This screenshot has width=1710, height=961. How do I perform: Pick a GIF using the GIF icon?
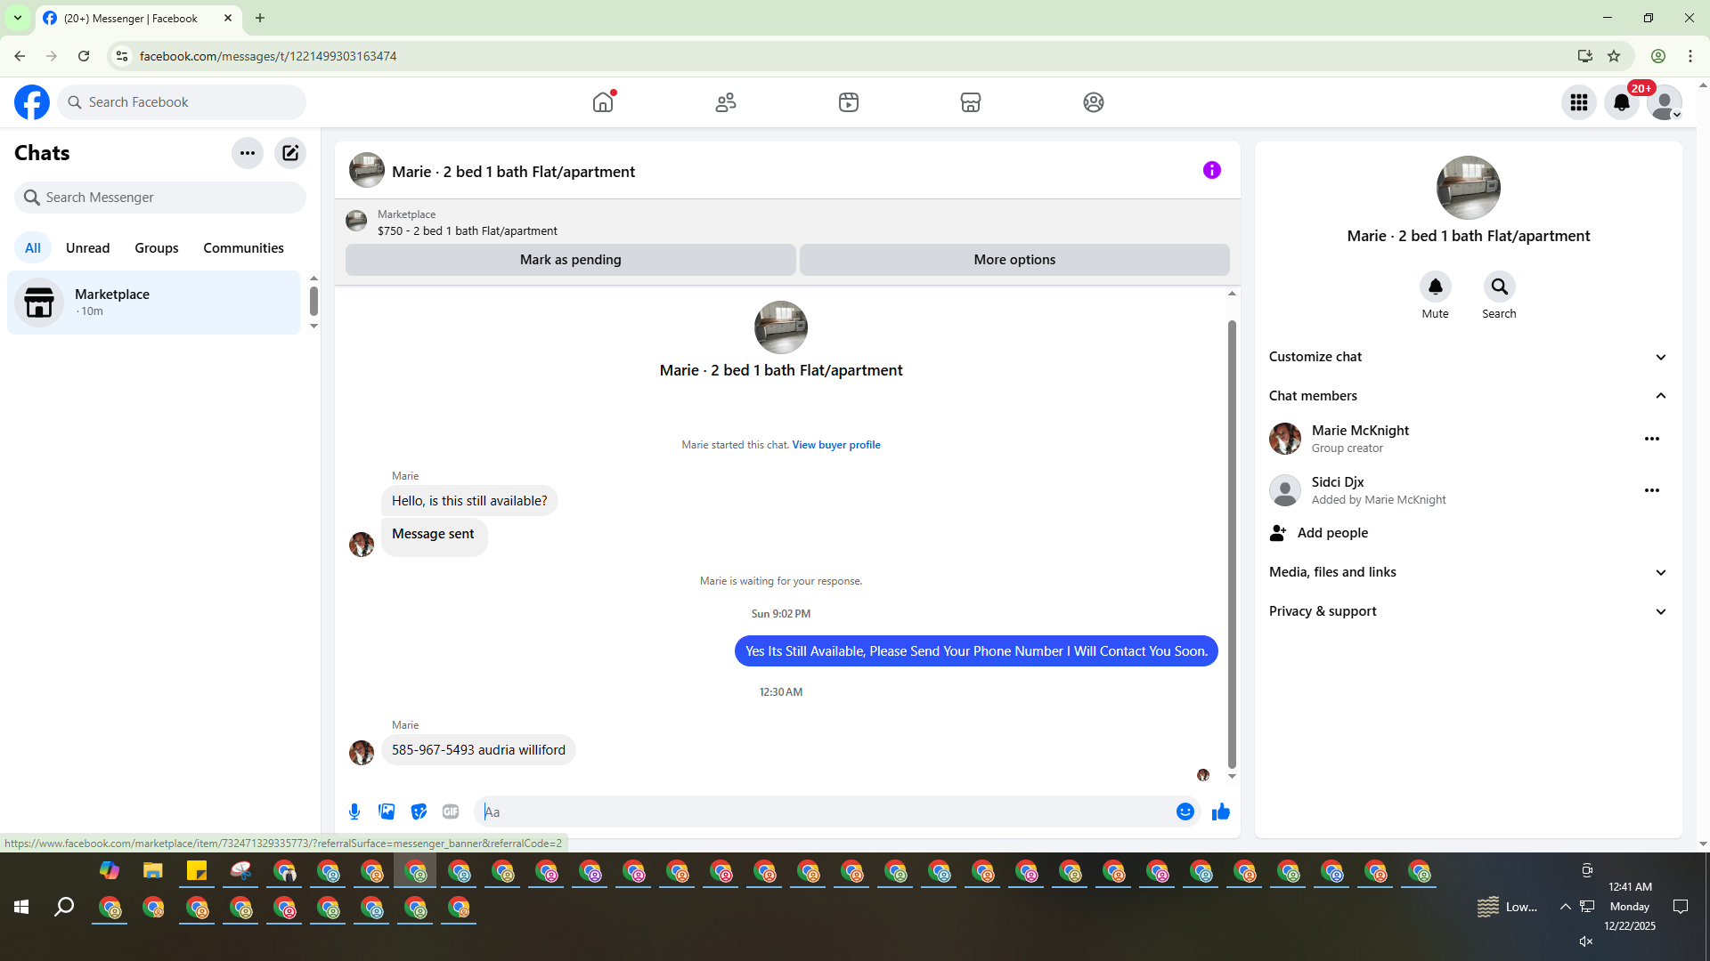[x=451, y=812]
